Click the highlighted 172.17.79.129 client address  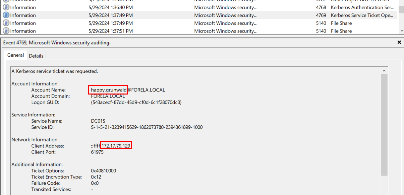[x=116, y=146]
